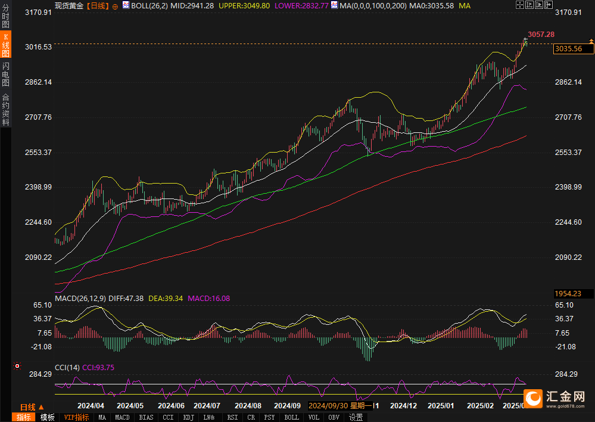Click the 2553.37 price on left axis
This screenshot has width=595, height=422.
(38, 153)
